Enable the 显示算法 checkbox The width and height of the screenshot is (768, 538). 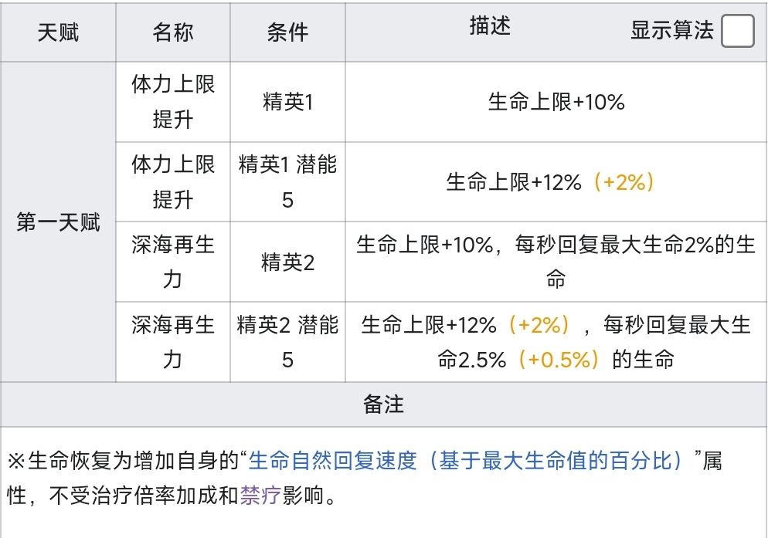[737, 32]
